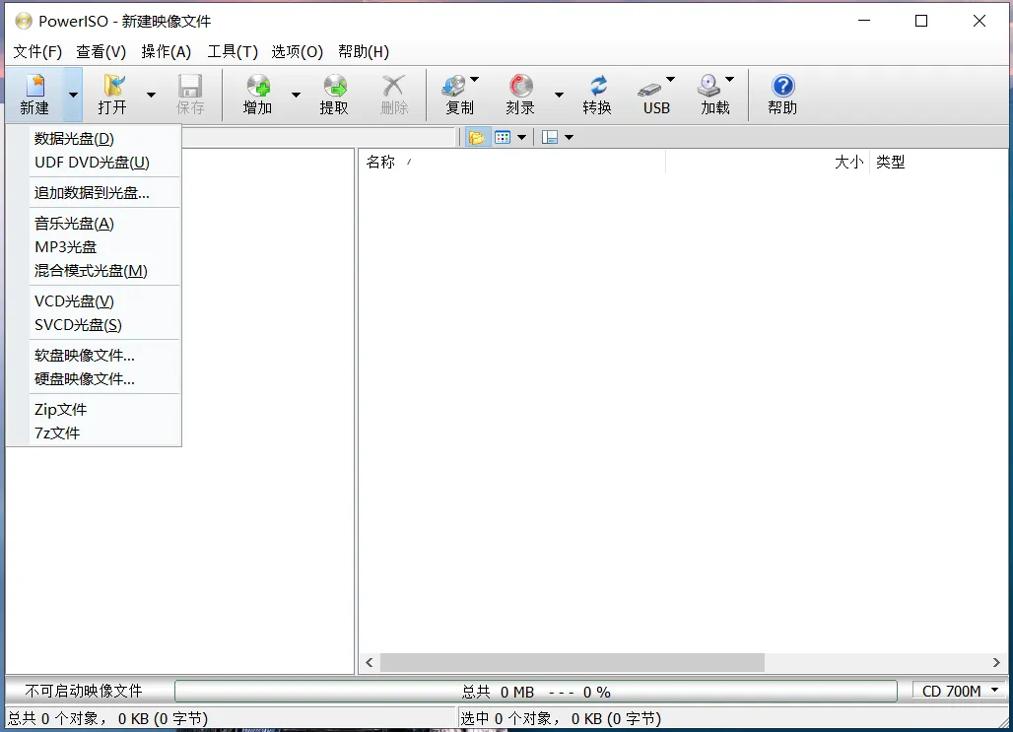1013x732 pixels.
Task: Click the path address field
Action: click(318, 137)
